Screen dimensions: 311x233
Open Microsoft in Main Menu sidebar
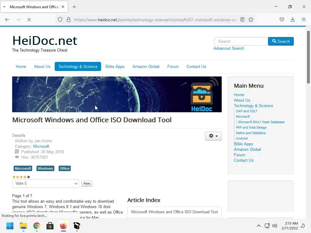coord(243,117)
